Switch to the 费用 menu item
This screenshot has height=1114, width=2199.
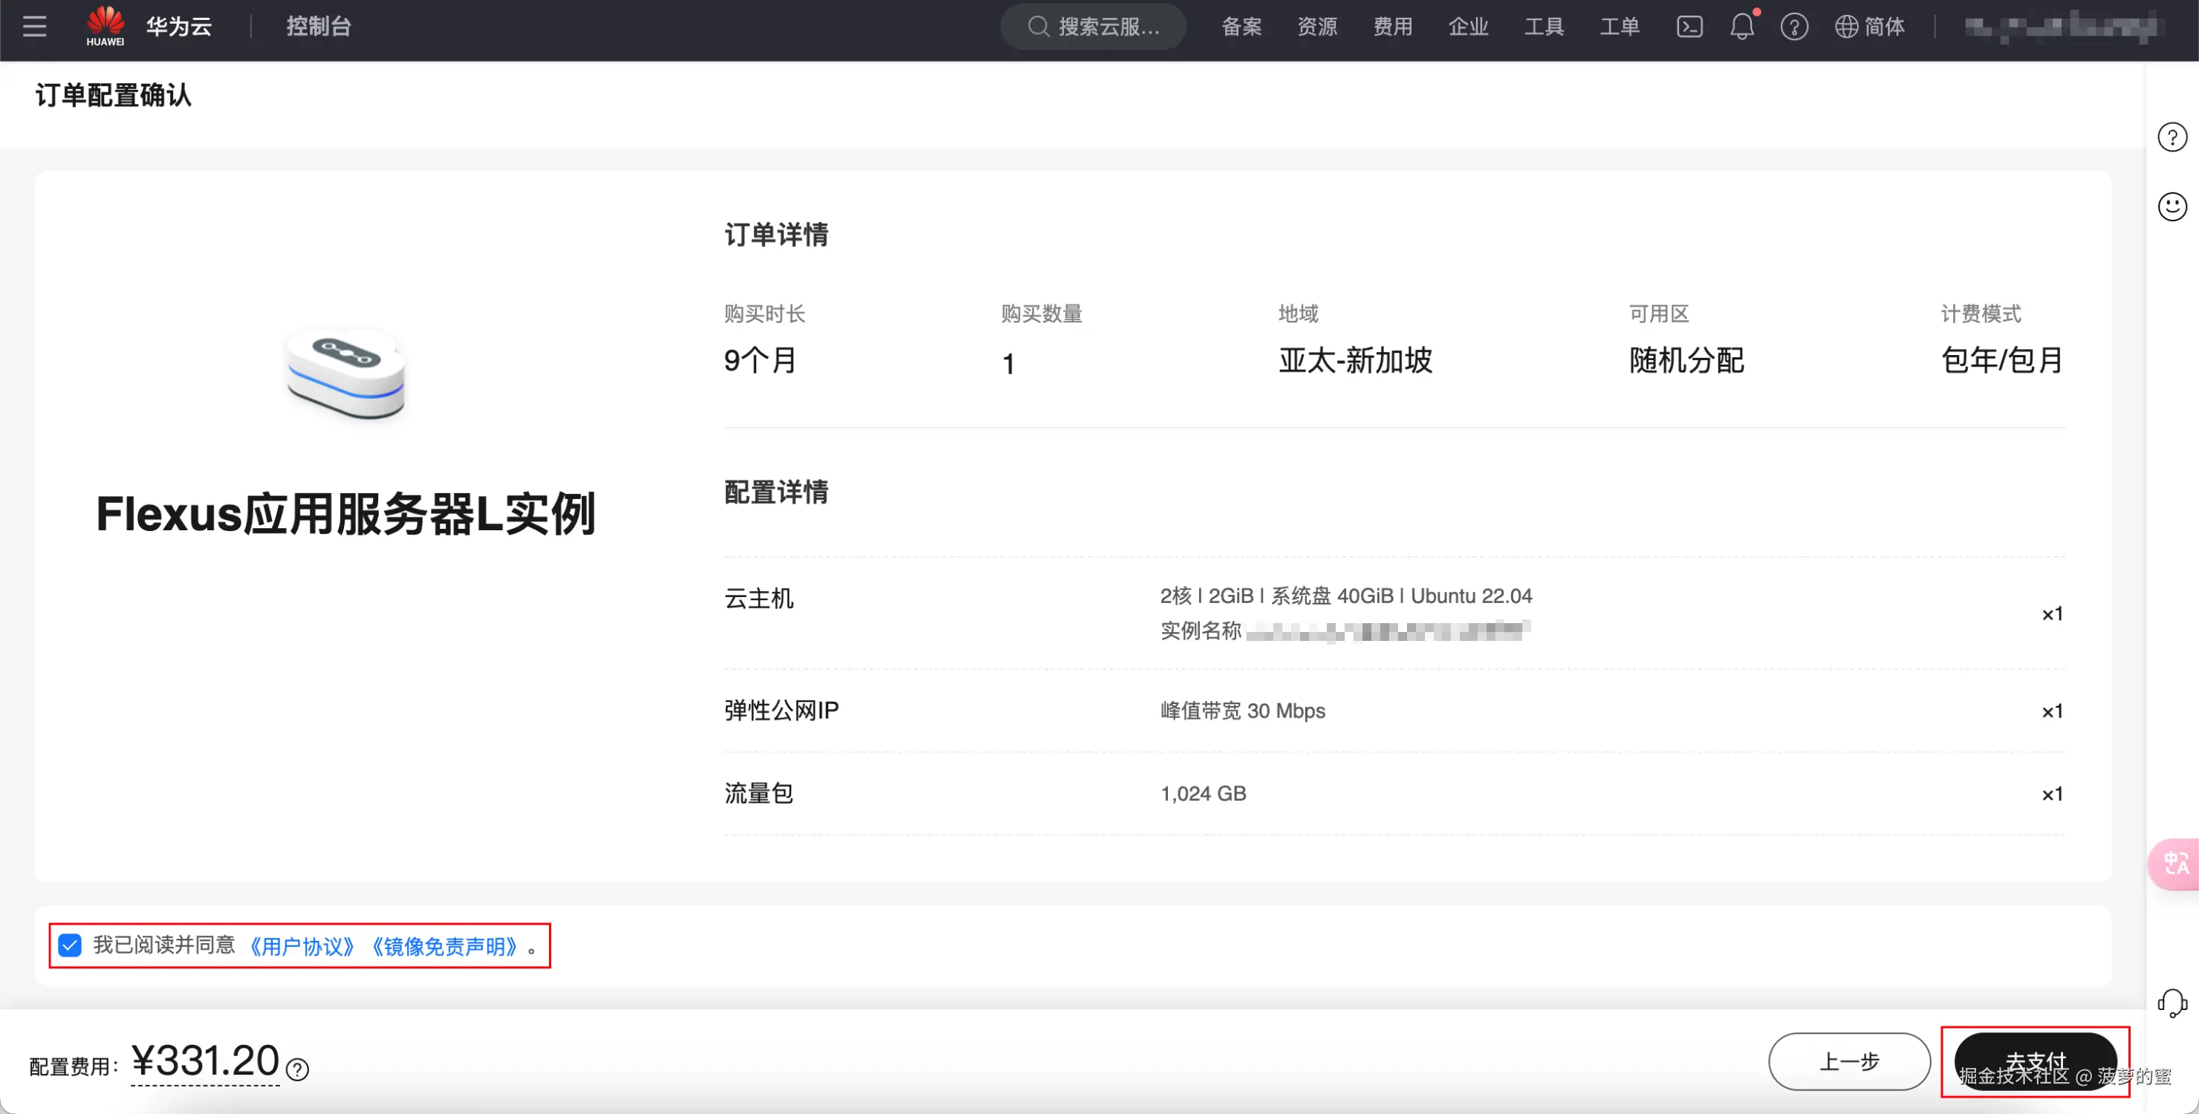coord(1393,25)
